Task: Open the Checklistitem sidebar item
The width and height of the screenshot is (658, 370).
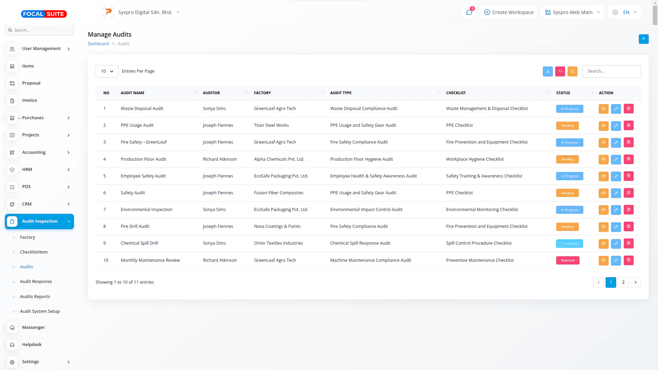Action: click(x=34, y=252)
